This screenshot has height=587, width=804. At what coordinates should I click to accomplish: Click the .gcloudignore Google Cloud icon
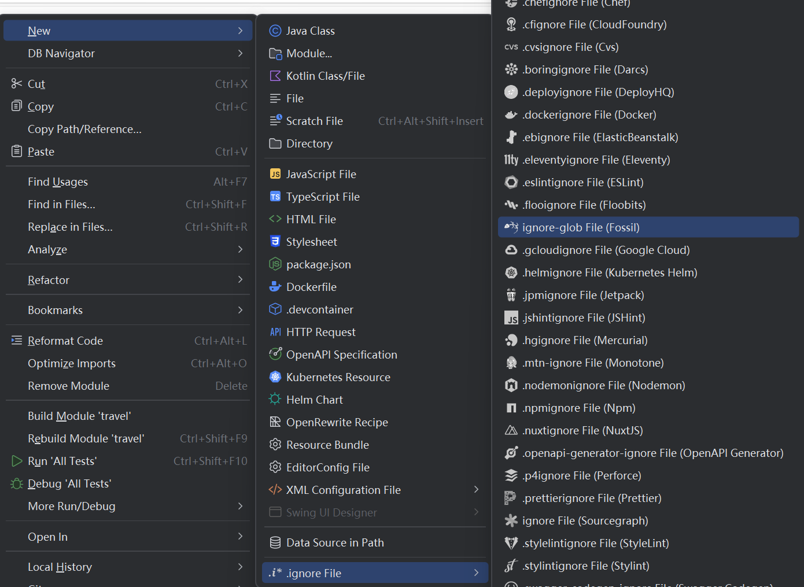pos(511,250)
